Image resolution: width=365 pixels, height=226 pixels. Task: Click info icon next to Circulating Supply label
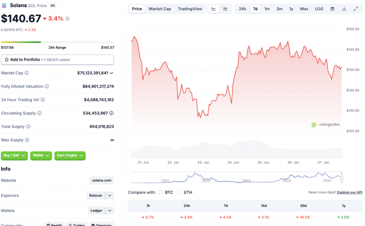click(40, 113)
